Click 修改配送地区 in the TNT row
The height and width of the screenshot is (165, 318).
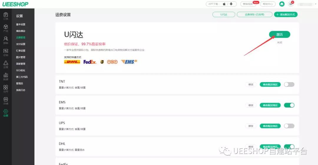coord(270,84)
